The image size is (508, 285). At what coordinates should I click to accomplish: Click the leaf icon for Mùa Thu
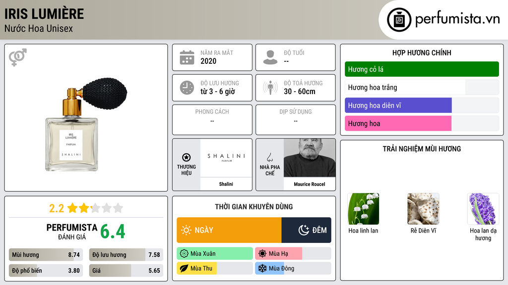184,268
